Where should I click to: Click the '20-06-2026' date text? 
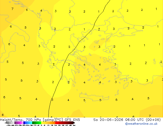tap(111, 120)
